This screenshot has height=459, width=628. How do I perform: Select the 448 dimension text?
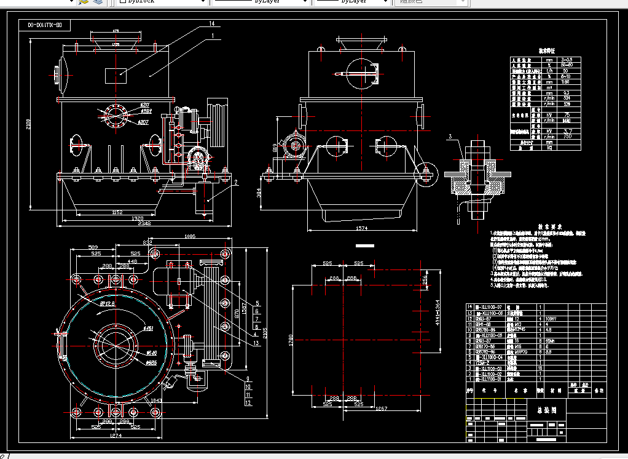[132, 261]
